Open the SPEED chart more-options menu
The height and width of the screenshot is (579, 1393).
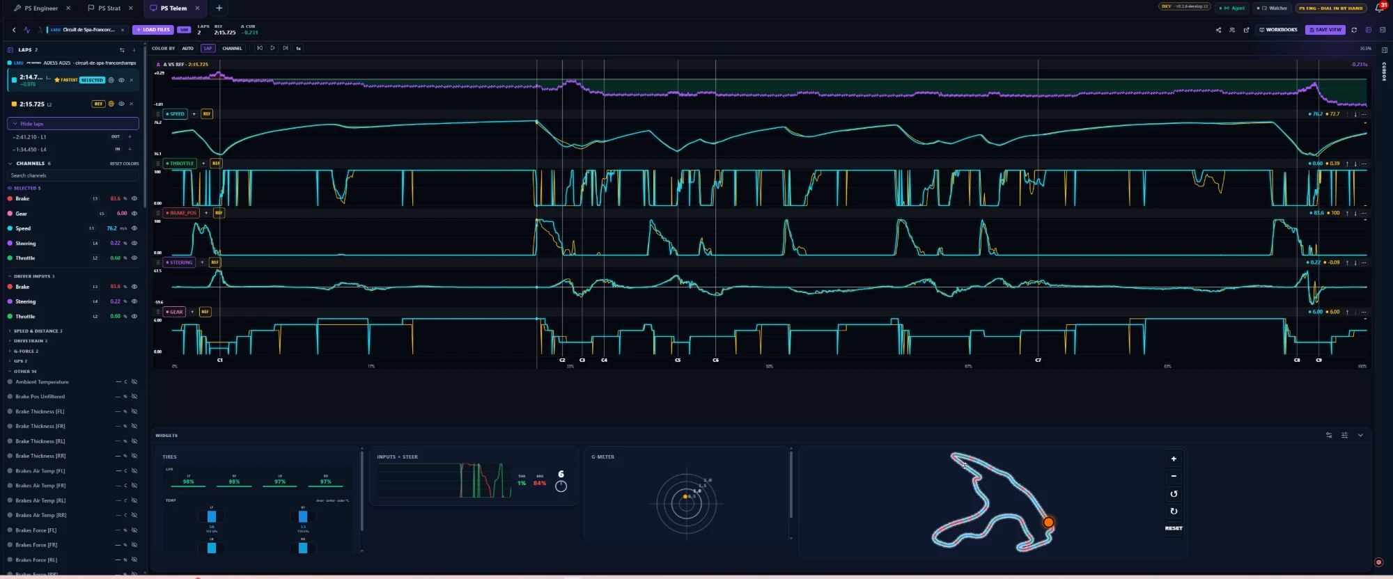tap(1364, 114)
